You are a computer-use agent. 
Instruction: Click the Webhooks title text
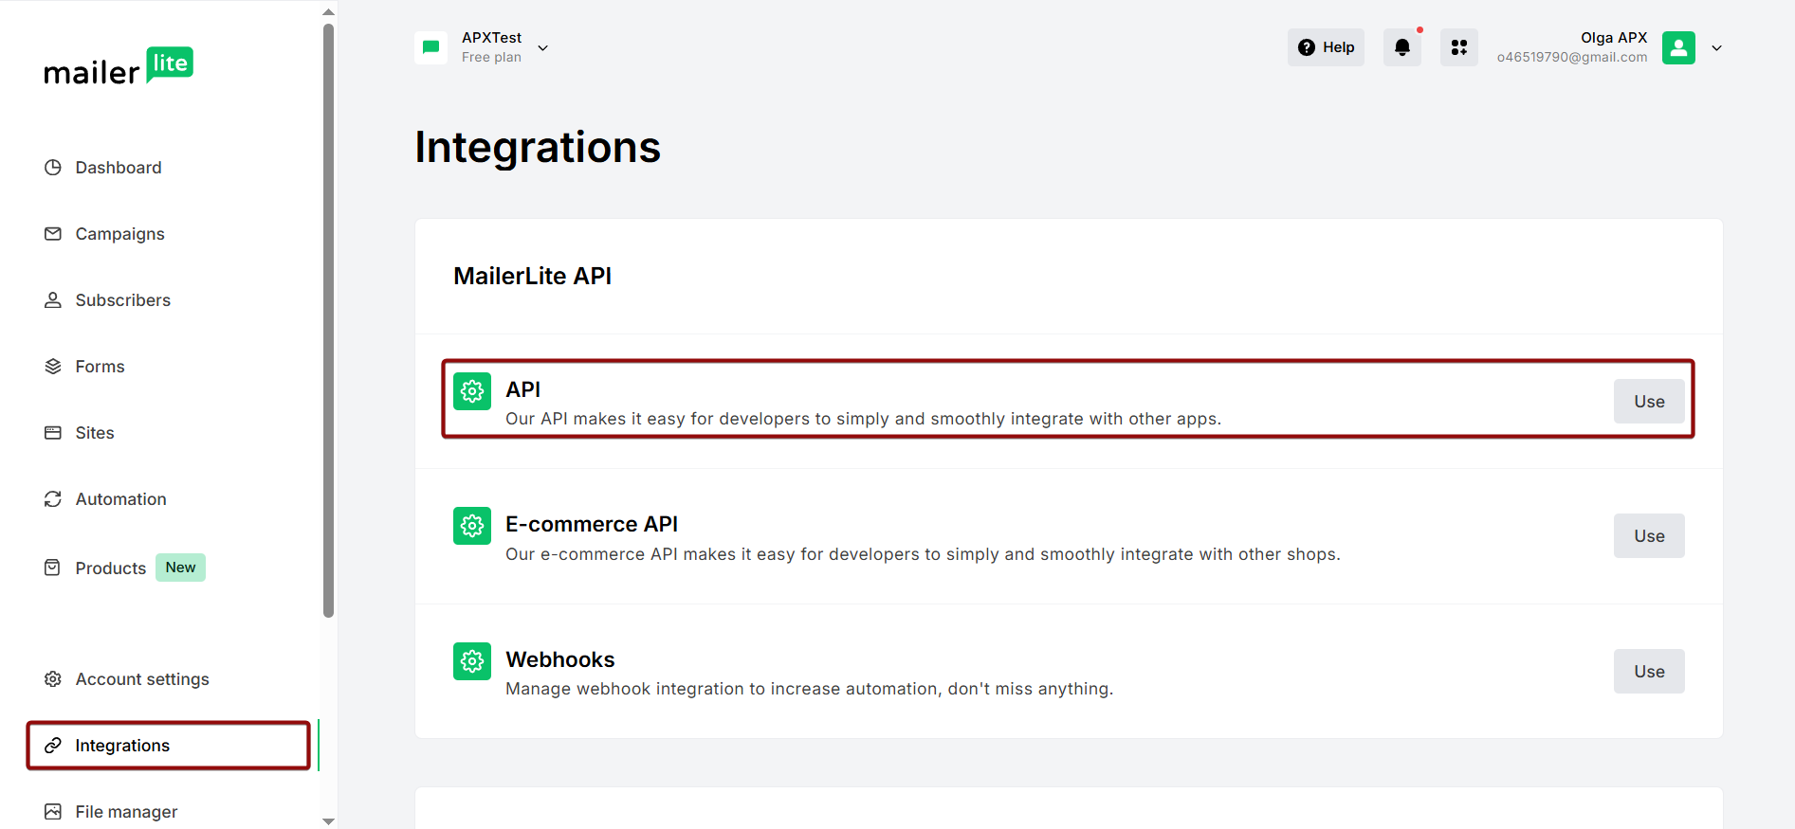560,659
